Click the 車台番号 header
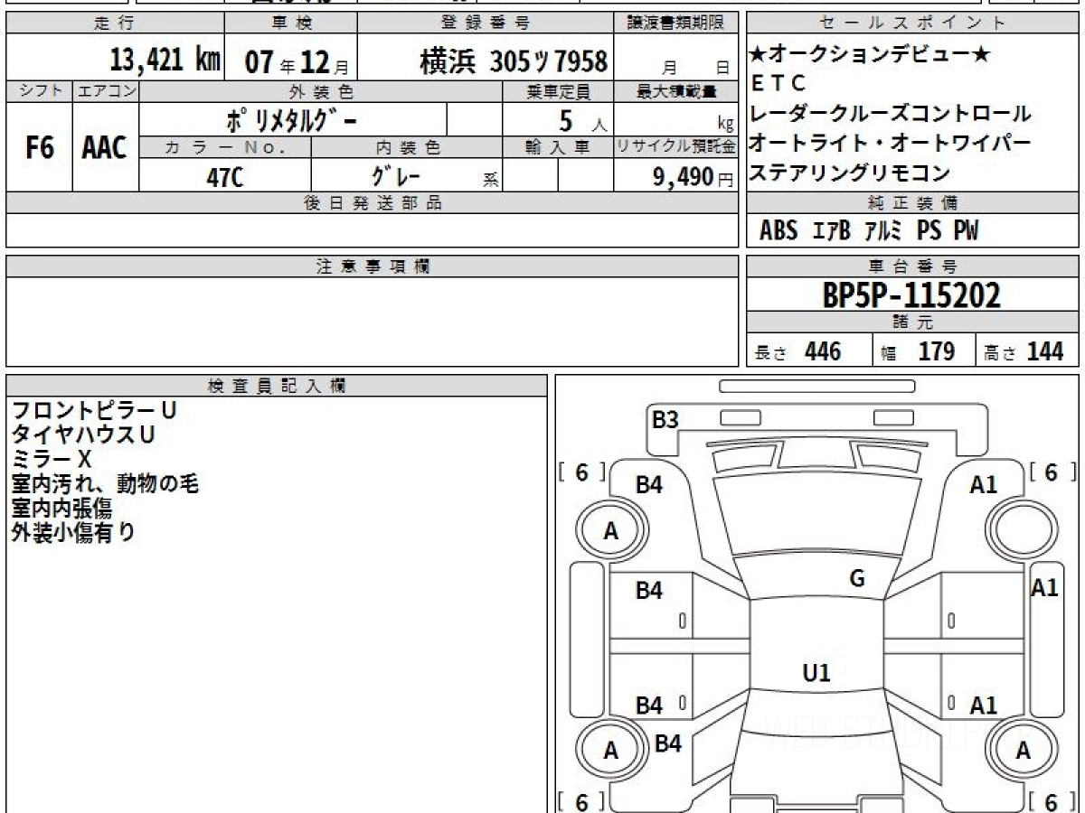 coord(913,266)
